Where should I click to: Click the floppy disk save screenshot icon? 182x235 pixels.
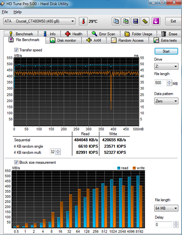tap(135, 21)
